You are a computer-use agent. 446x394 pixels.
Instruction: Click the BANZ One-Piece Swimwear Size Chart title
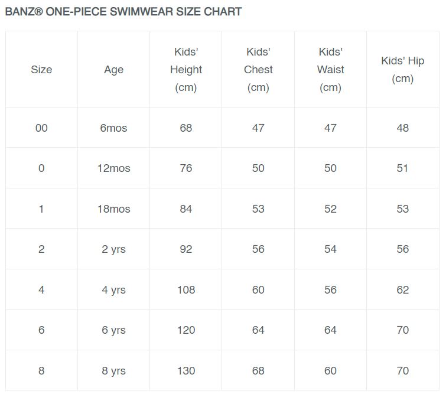123,12
